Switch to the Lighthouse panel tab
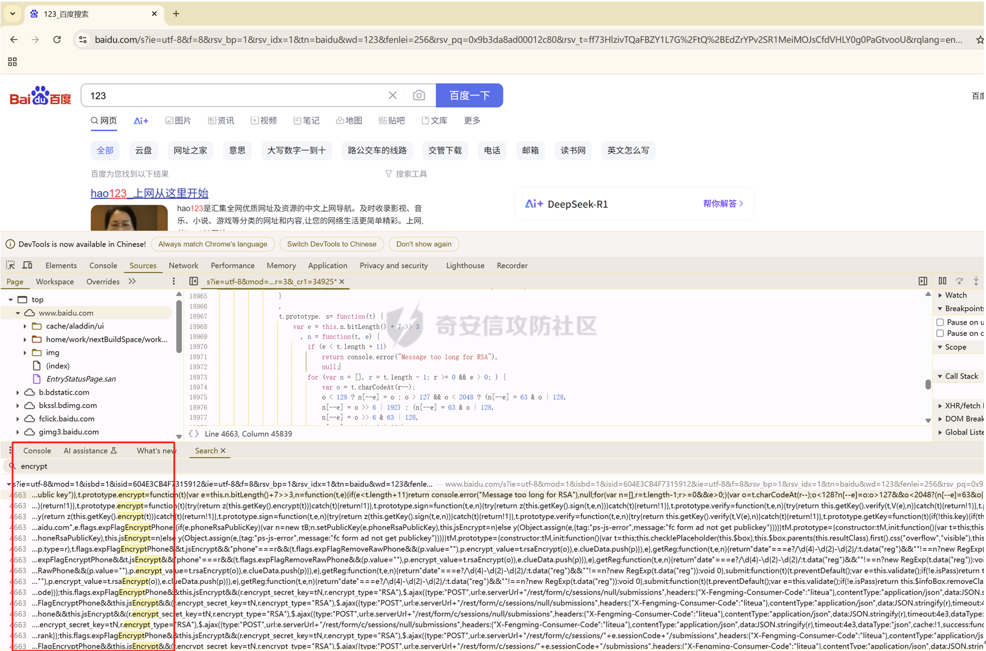 pyautogui.click(x=465, y=266)
